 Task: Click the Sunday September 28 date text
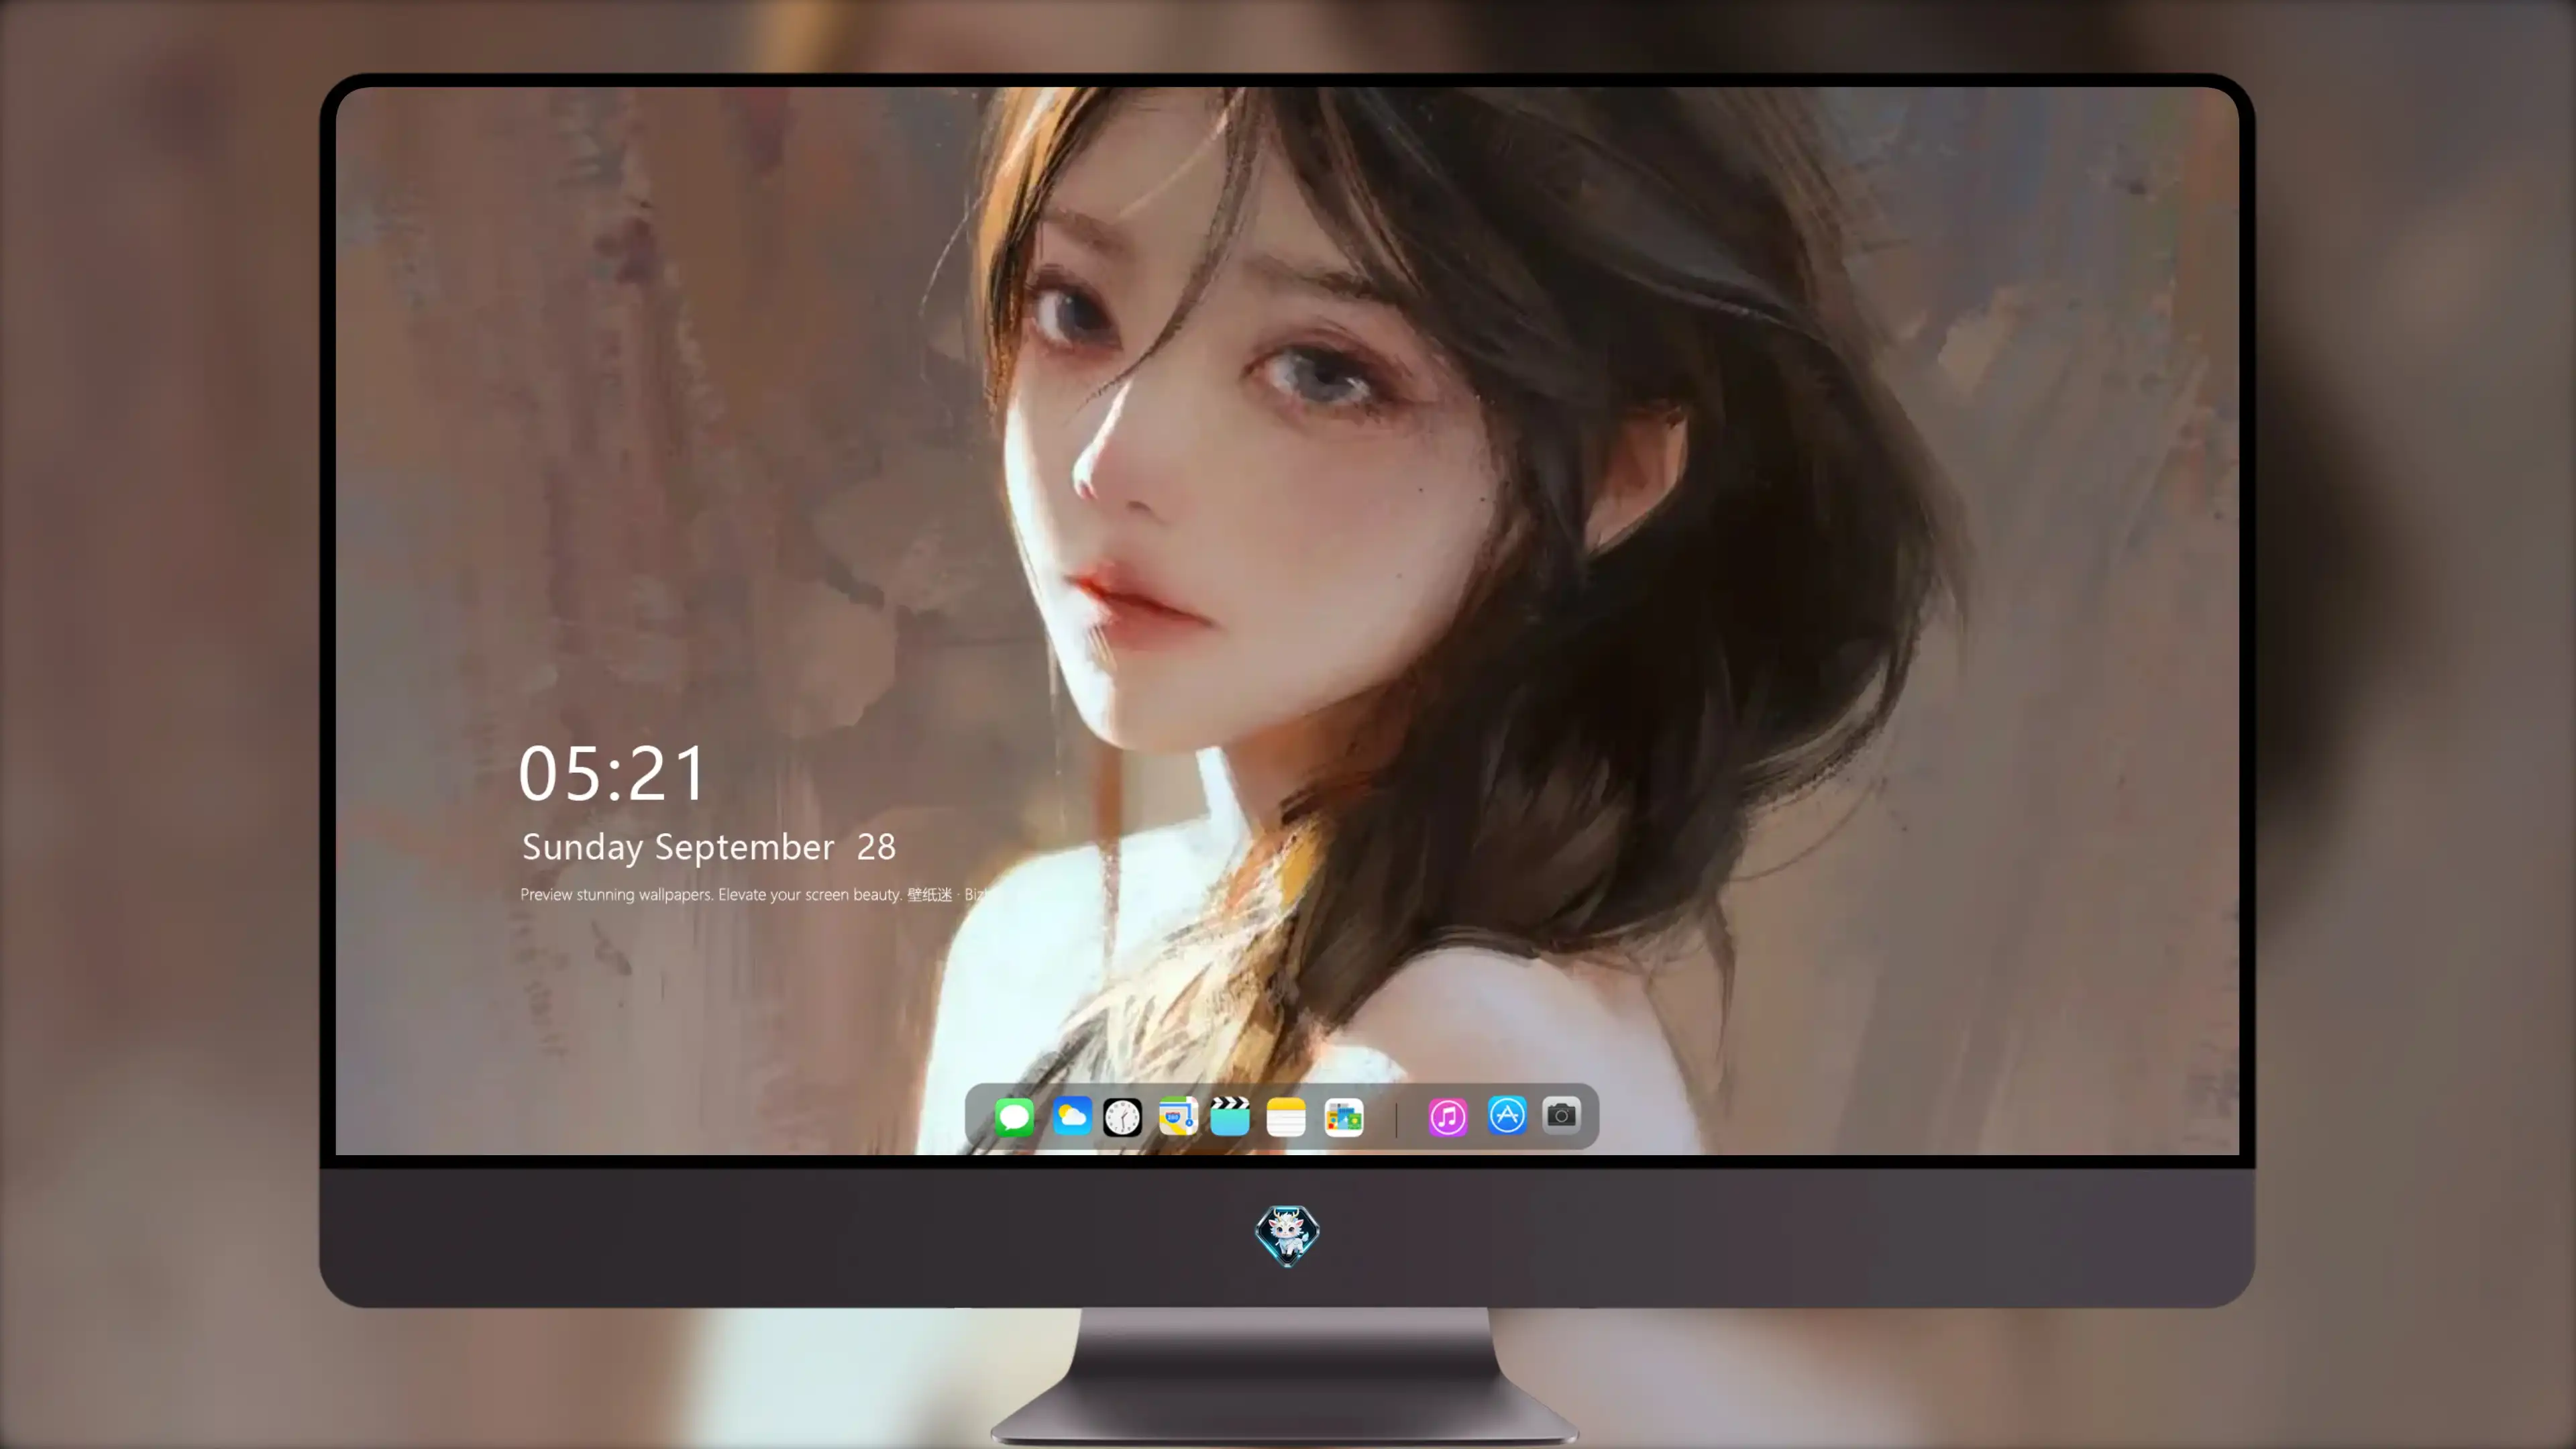[x=709, y=847]
